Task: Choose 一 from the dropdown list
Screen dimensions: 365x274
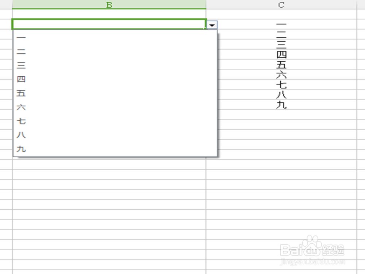Action: [115, 38]
